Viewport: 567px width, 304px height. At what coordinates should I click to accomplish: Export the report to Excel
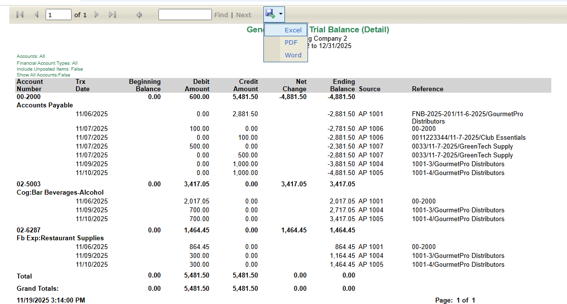click(x=293, y=30)
